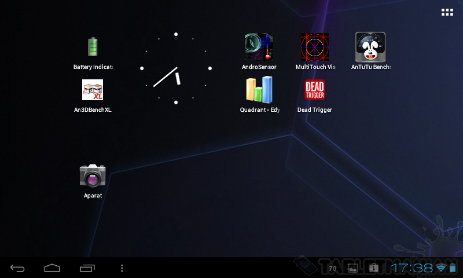Tap the Wi-Fi signal status icon
This screenshot has height=278, width=463.
441,268
